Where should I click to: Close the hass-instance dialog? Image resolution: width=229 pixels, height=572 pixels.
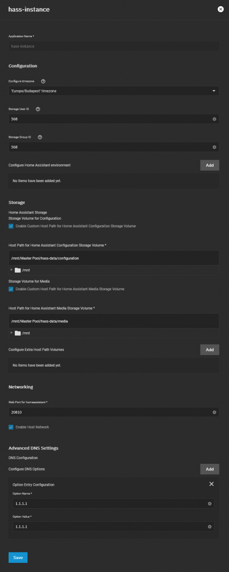pyautogui.click(x=220, y=9)
